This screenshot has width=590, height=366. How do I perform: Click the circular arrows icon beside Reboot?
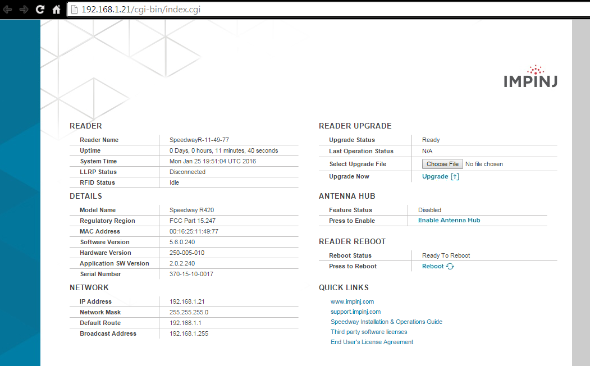[x=450, y=266]
